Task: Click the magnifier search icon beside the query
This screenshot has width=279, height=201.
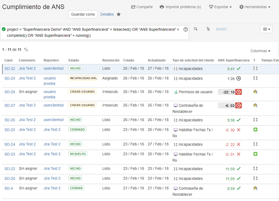Action: click(196, 29)
